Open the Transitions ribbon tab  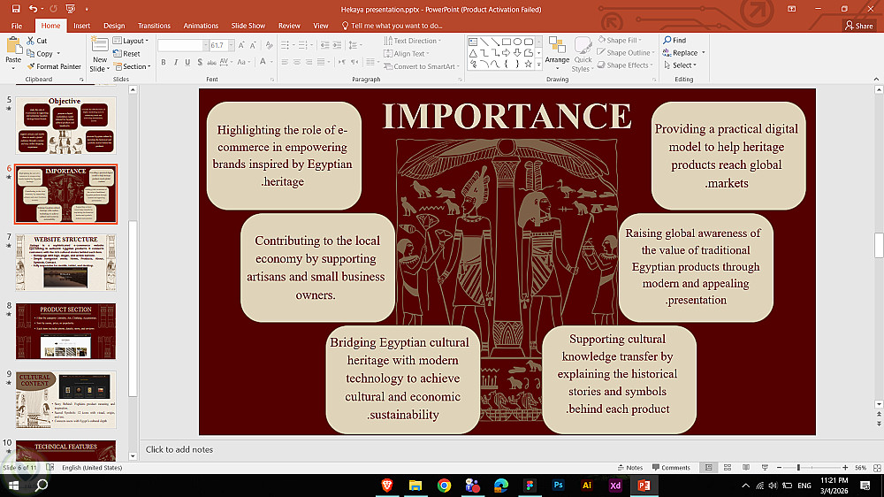[154, 26]
